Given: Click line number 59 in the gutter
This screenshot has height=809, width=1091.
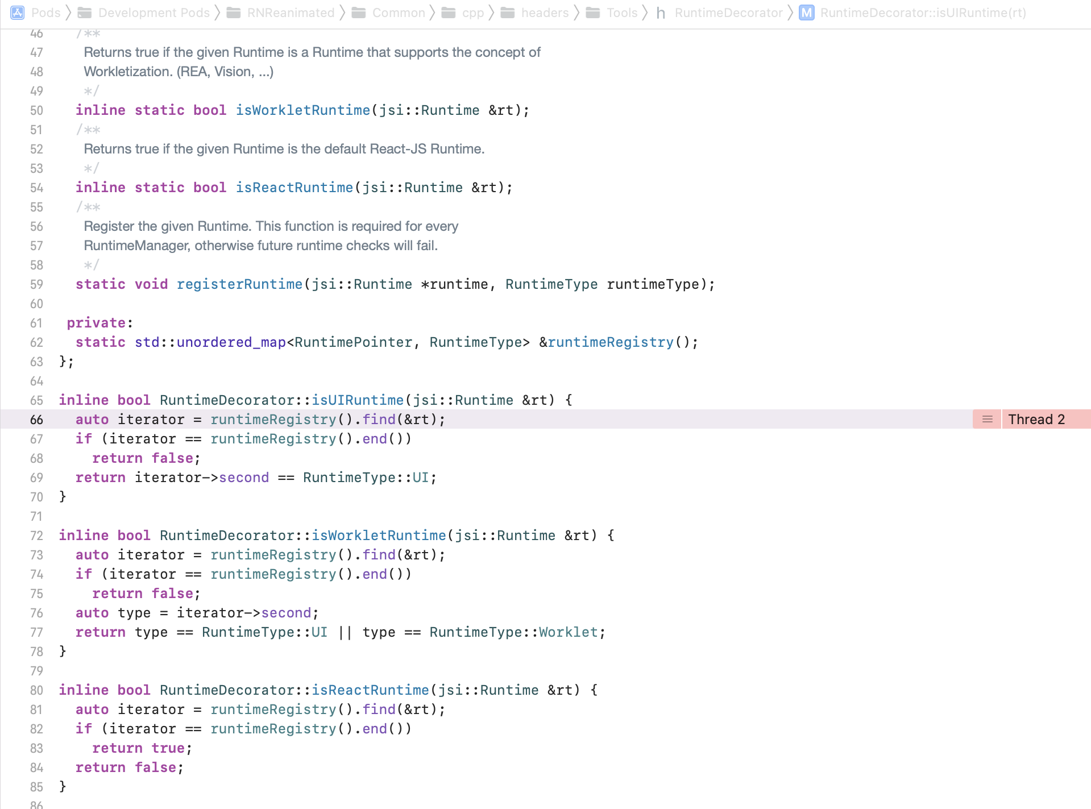Looking at the screenshot, I should pyautogui.click(x=36, y=284).
